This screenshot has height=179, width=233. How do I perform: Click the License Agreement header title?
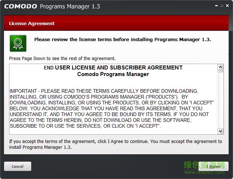(x=32, y=24)
